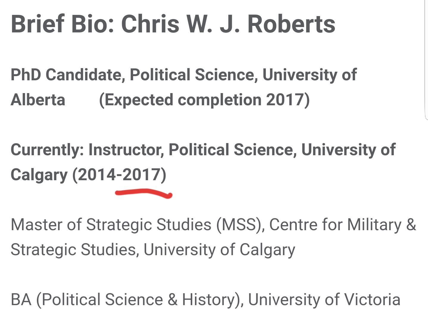Click "Centre for Military &" text
Image resolution: width=428 pixels, height=320 pixels.
point(343,225)
